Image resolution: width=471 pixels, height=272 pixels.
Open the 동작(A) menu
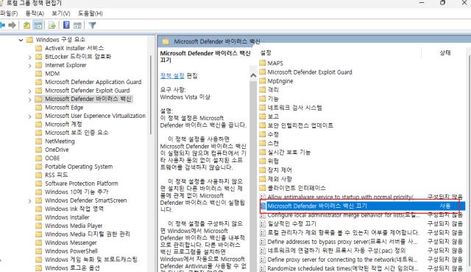[x=35, y=13]
